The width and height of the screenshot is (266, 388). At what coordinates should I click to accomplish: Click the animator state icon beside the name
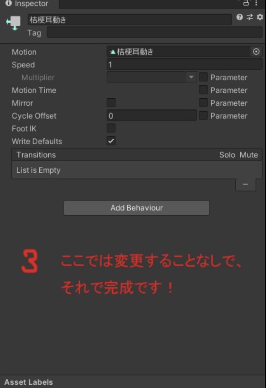14,23
